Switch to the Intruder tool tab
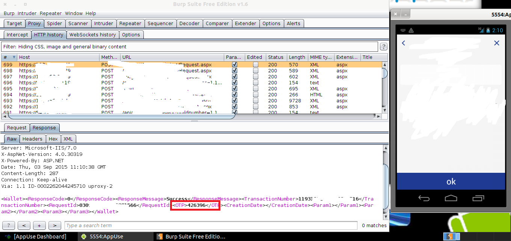The width and height of the screenshot is (511, 241). pos(104,23)
